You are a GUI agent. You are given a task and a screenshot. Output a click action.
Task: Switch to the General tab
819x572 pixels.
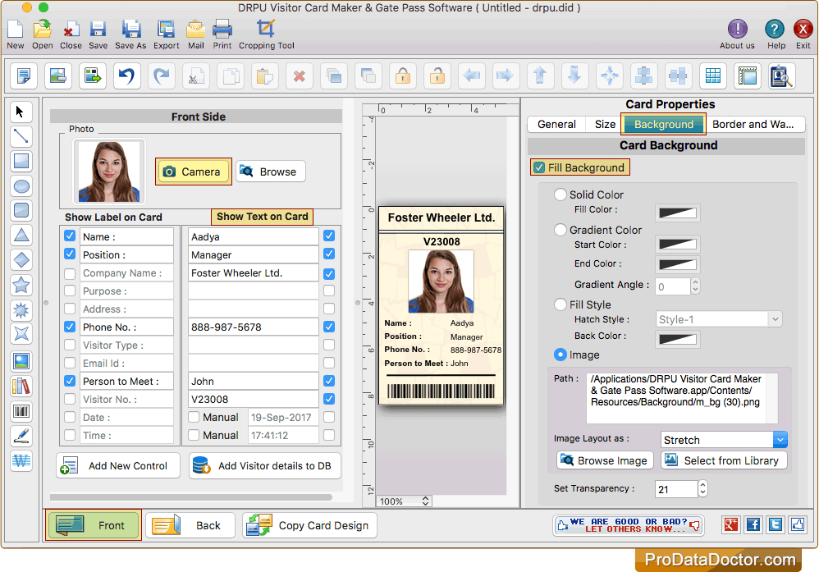tap(556, 124)
